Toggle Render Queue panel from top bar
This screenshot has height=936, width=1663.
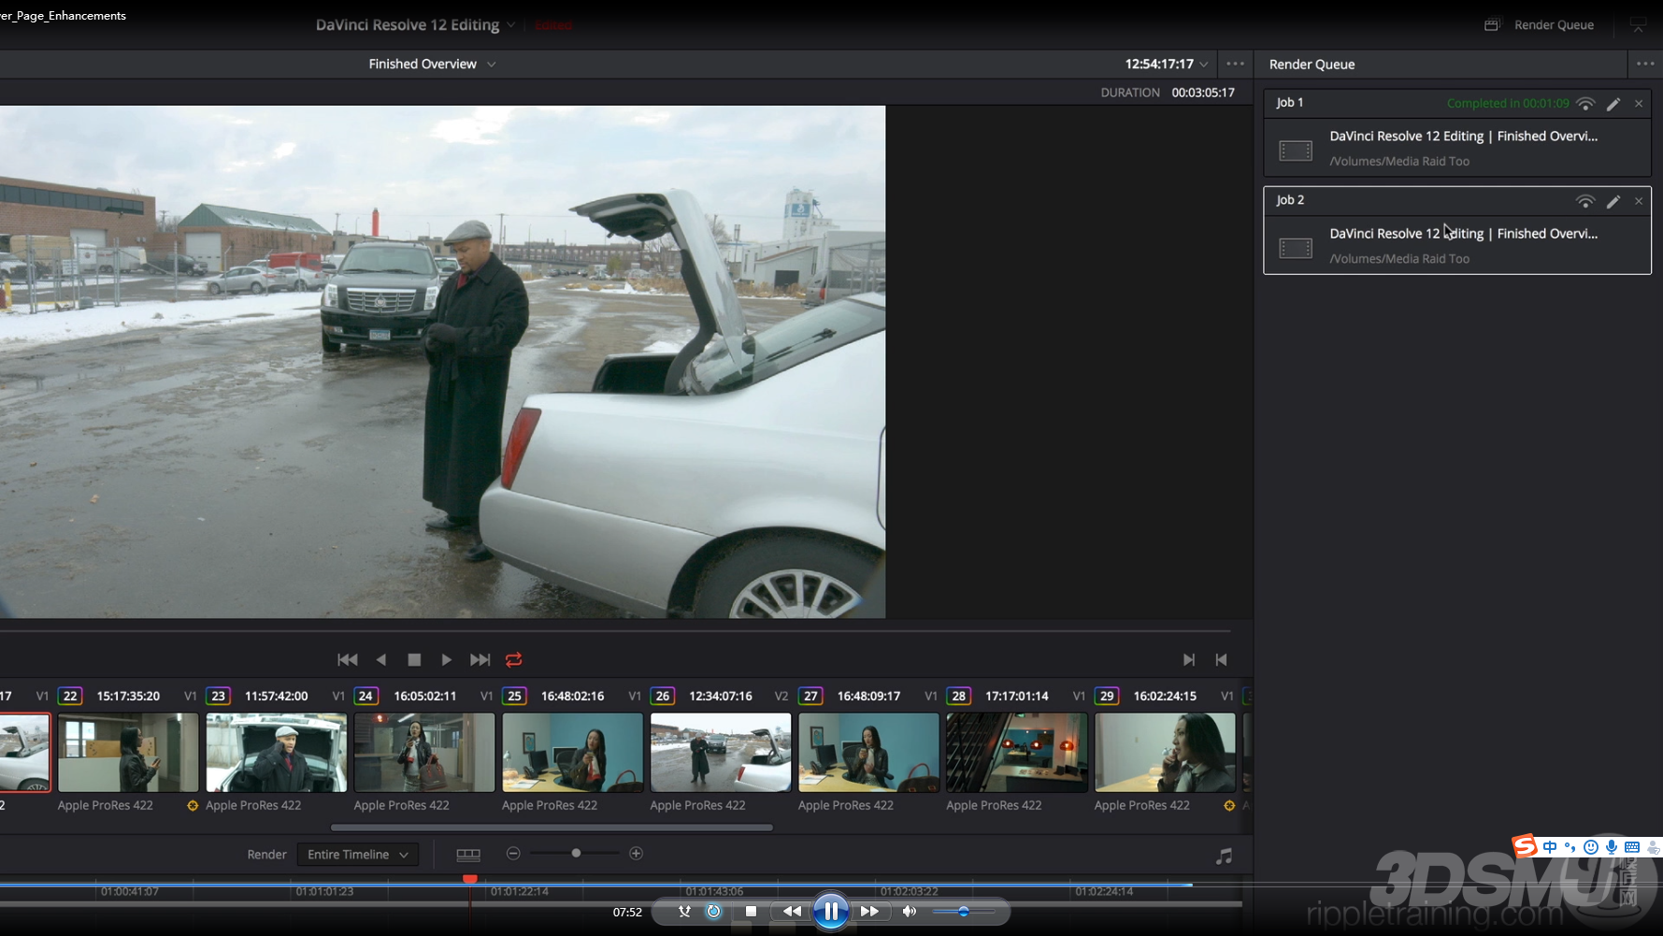(1540, 25)
